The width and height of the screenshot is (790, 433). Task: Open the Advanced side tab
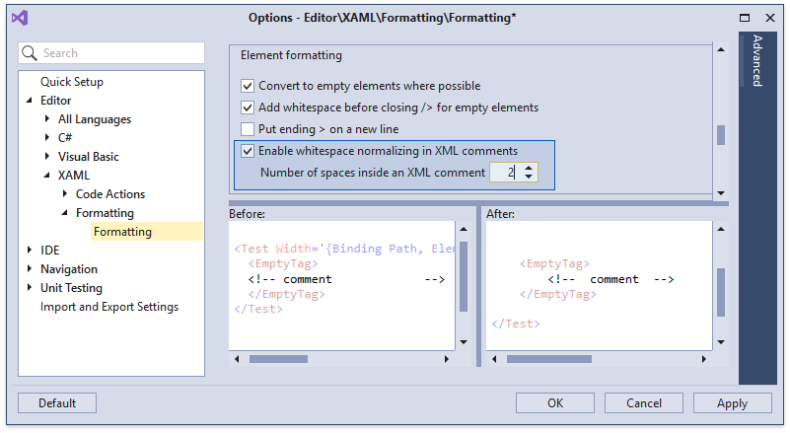coord(757,61)
